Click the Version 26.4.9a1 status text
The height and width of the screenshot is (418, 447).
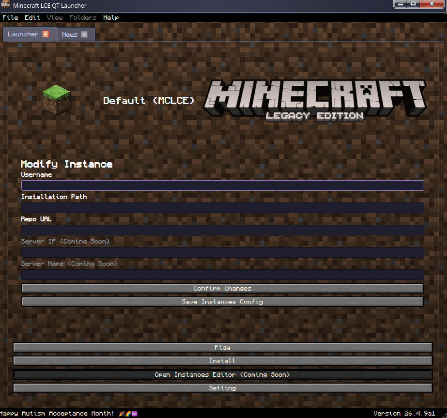[404, 413]
